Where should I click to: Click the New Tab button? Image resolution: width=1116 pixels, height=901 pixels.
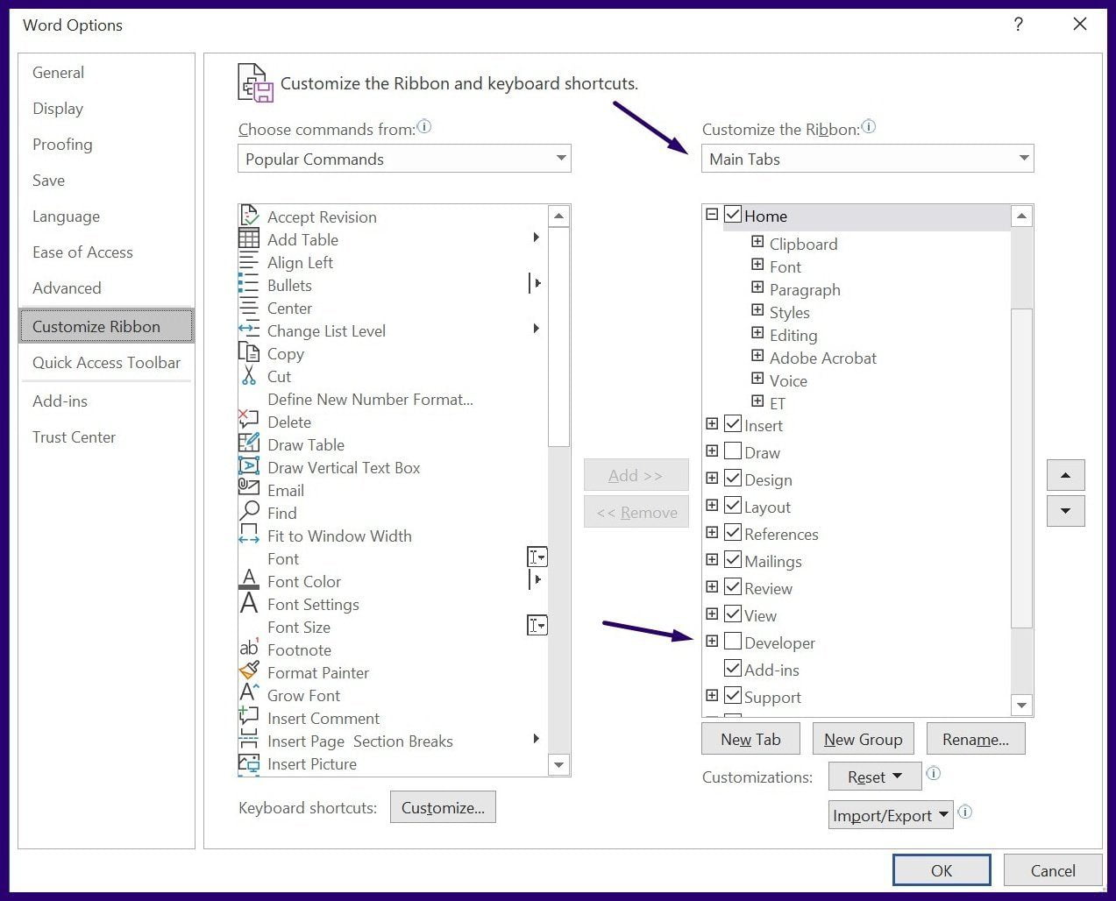click(x=750, y=738)
